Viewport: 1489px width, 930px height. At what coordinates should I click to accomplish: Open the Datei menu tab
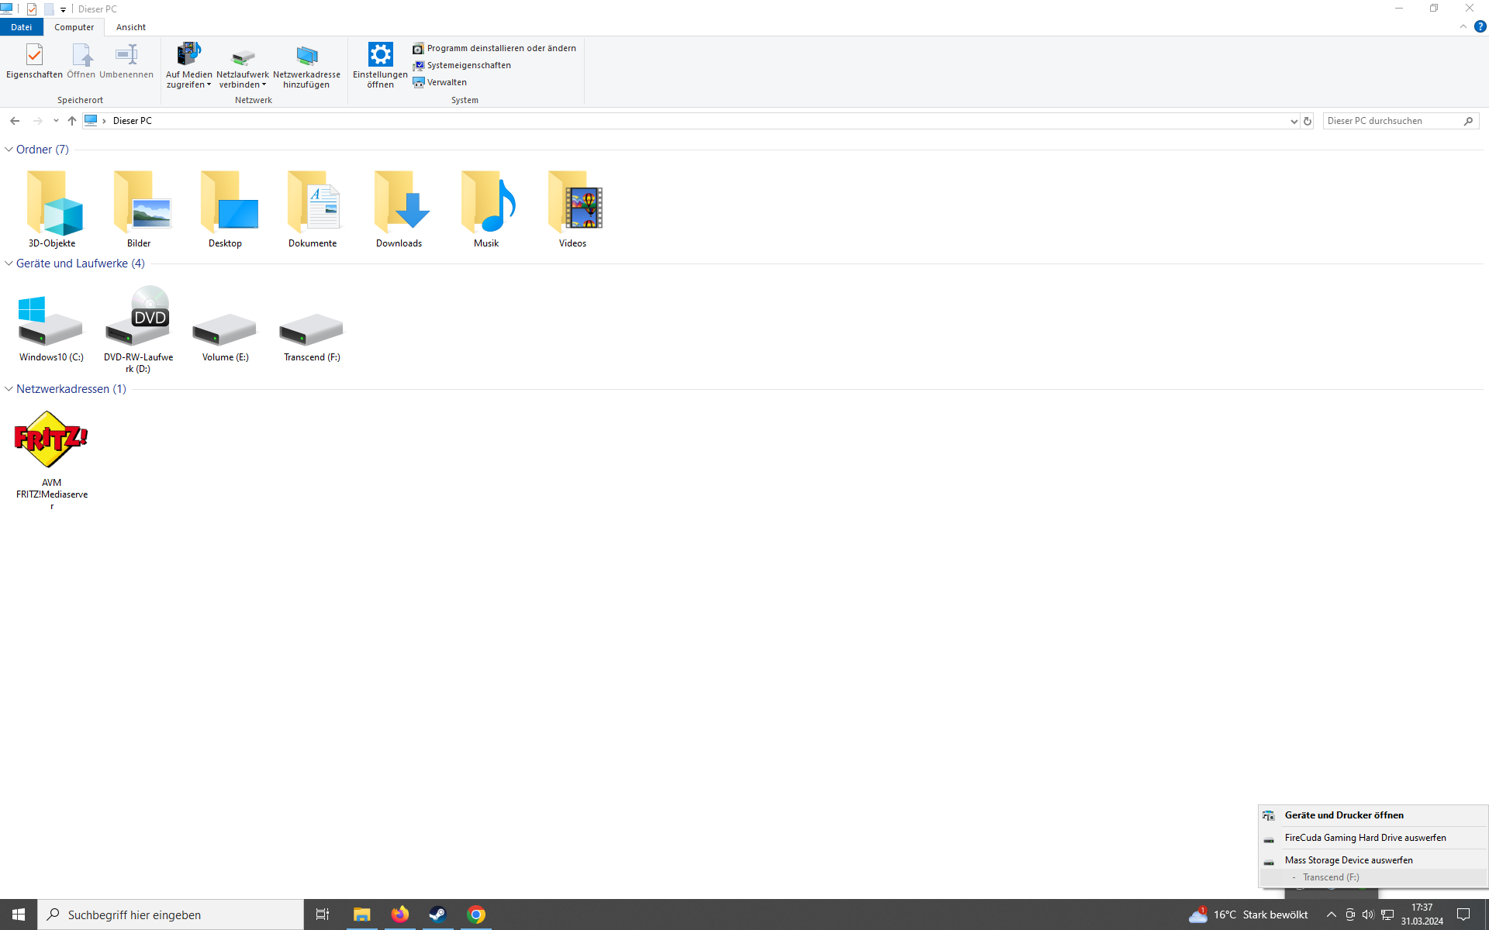coord(21,27)
